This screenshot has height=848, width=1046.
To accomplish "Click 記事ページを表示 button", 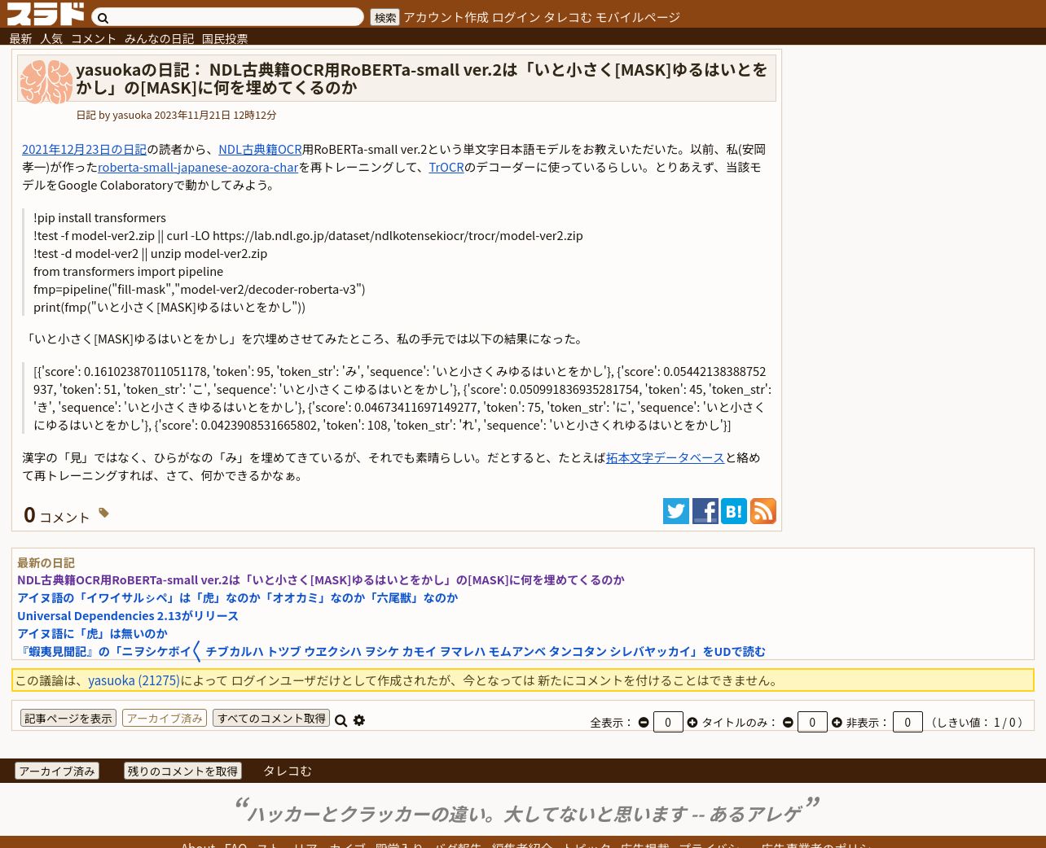I will [x=68, y=718].
